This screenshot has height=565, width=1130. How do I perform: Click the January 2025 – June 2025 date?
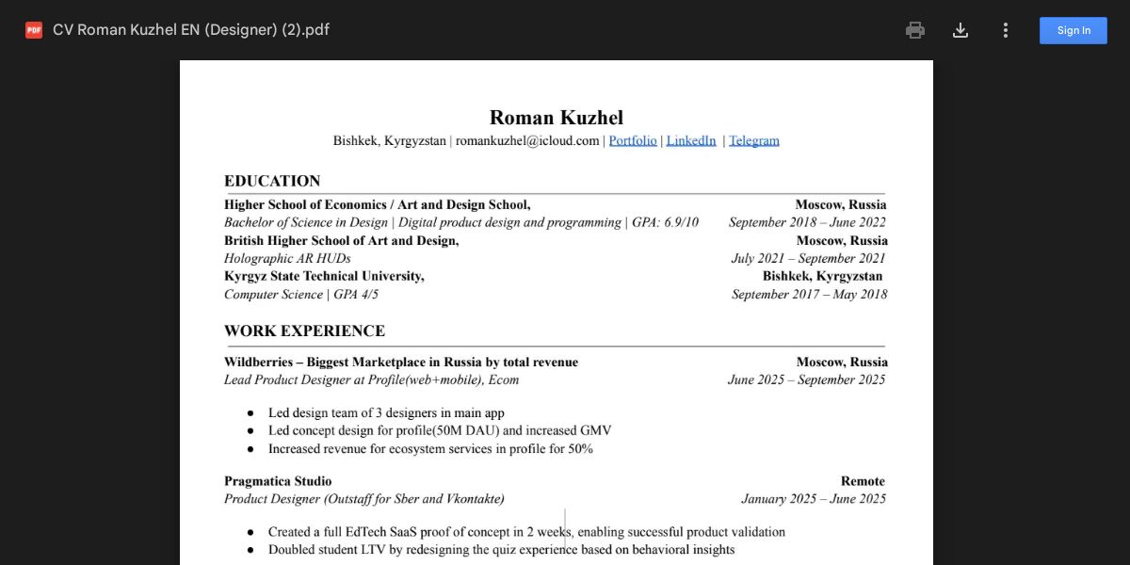[814, 499]
